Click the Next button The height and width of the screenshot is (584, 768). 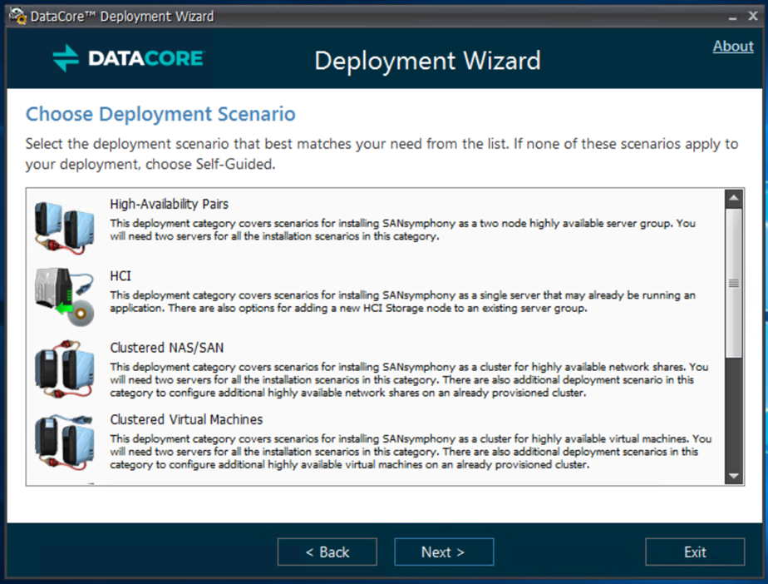(x=443, y=552)
